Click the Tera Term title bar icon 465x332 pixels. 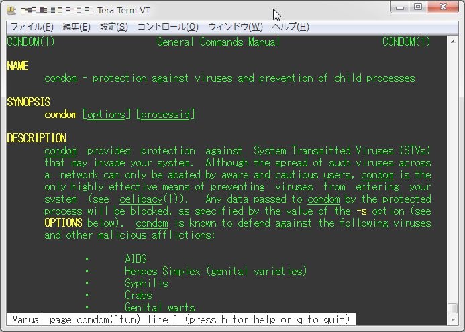pos(11,11)
